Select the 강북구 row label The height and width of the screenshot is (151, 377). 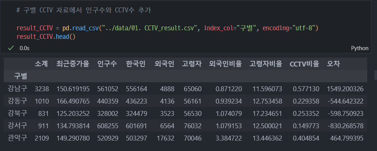(17, 113)
